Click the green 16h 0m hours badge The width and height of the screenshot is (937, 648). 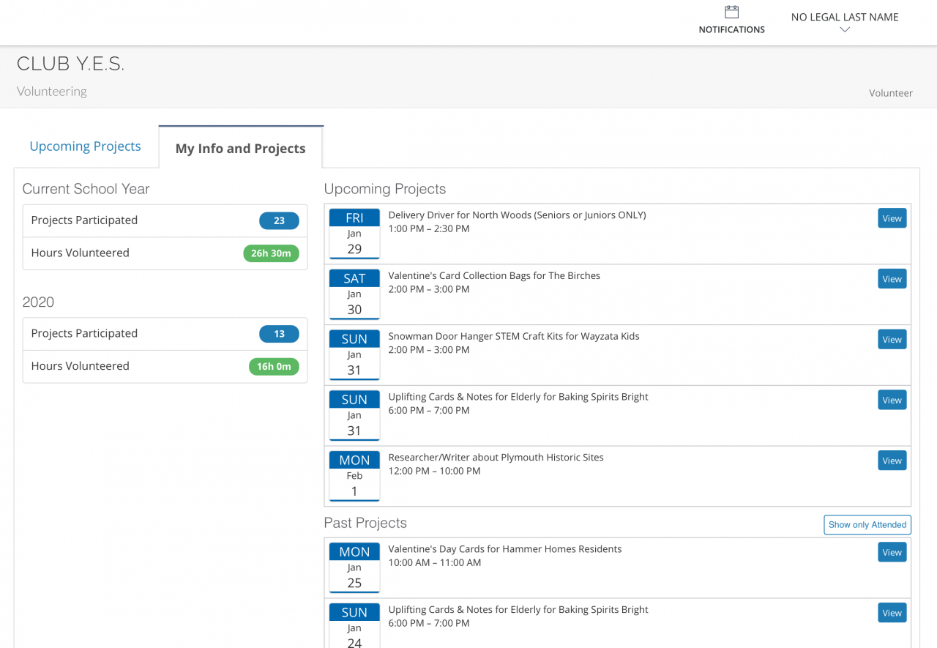coord(274,366)
